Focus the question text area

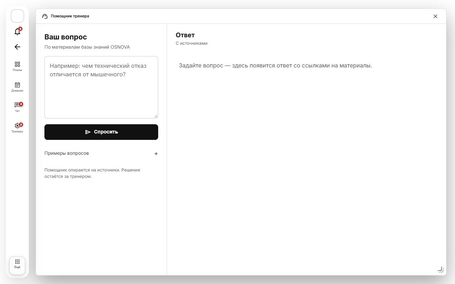point(101,87)
